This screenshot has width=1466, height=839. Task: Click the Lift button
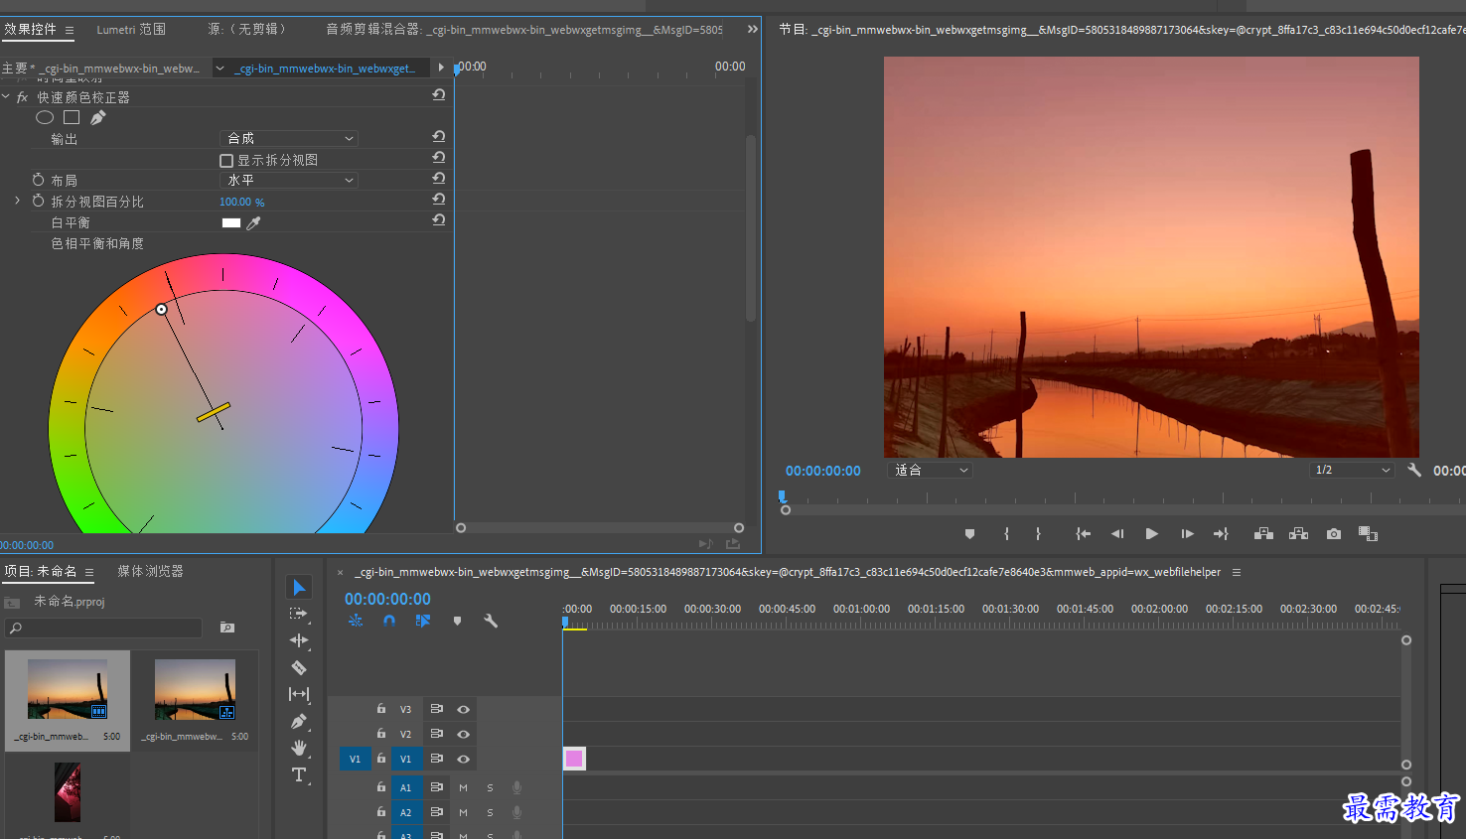pyautogui.click(x=1263, y=534)
